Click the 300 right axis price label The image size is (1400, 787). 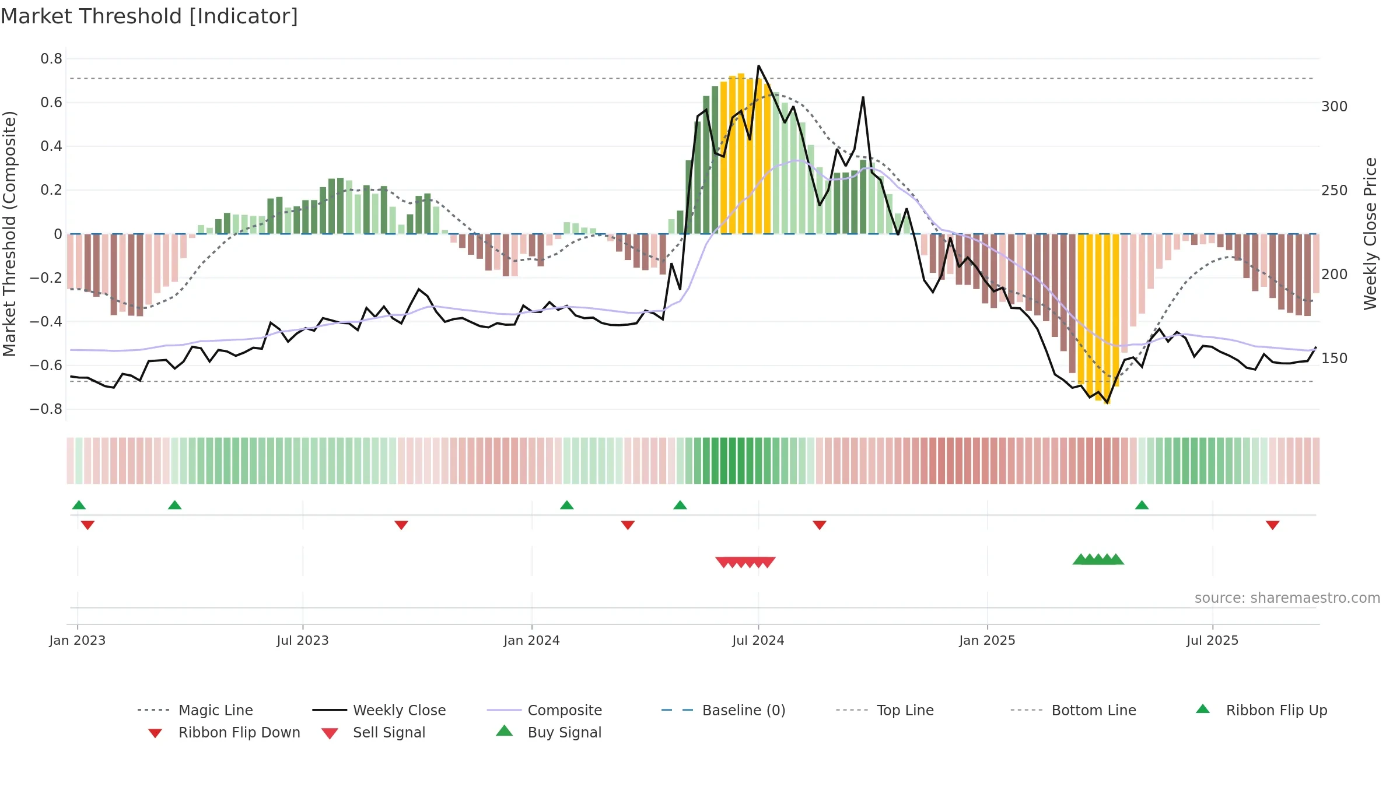tap(1335, 107)
